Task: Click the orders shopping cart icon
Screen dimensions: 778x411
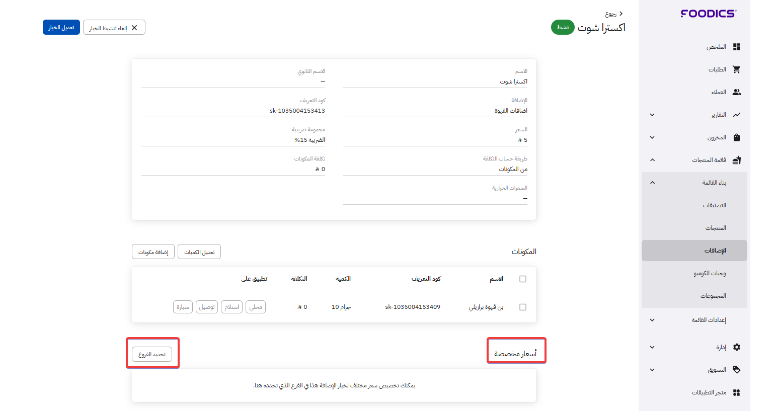Action: pos(736,69)
